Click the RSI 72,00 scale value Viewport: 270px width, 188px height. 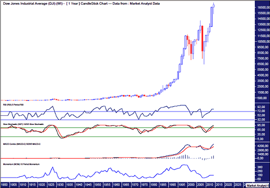[262, 111]
